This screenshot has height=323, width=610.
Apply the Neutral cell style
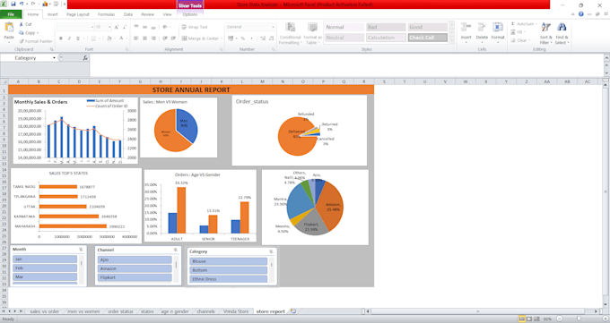[x=344, y=38]
